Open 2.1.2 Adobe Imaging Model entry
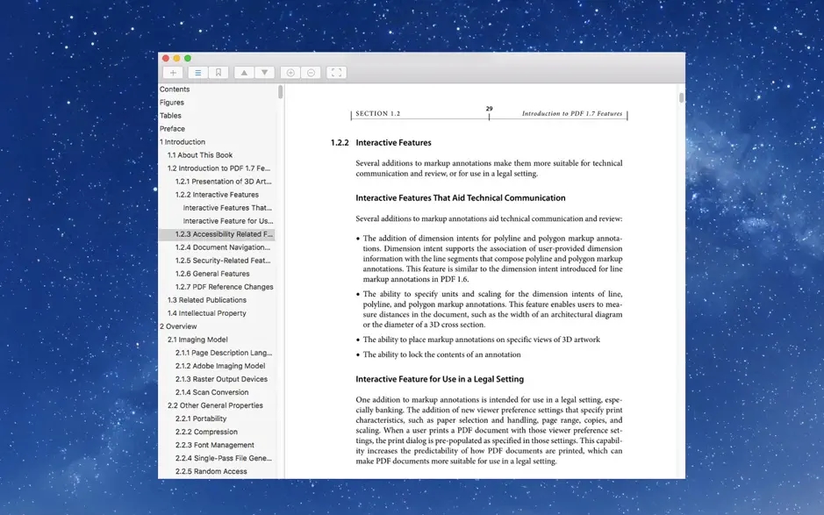 click(220, 366)
